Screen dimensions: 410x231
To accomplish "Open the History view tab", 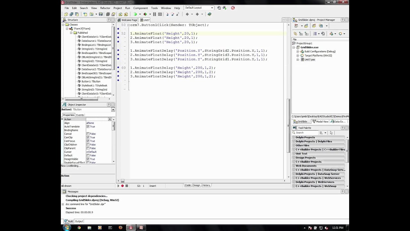I will 206,185.
